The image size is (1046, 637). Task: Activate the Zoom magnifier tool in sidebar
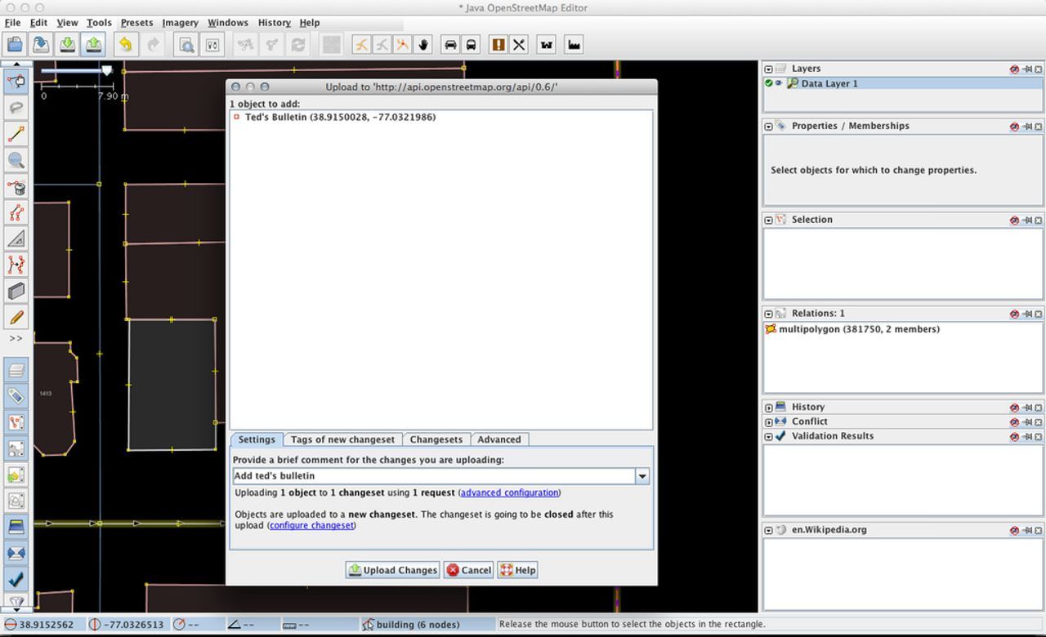[16, 160]
